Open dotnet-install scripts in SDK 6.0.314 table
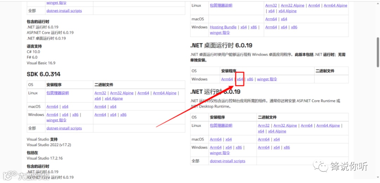The image size is (380, 183). 64,128
